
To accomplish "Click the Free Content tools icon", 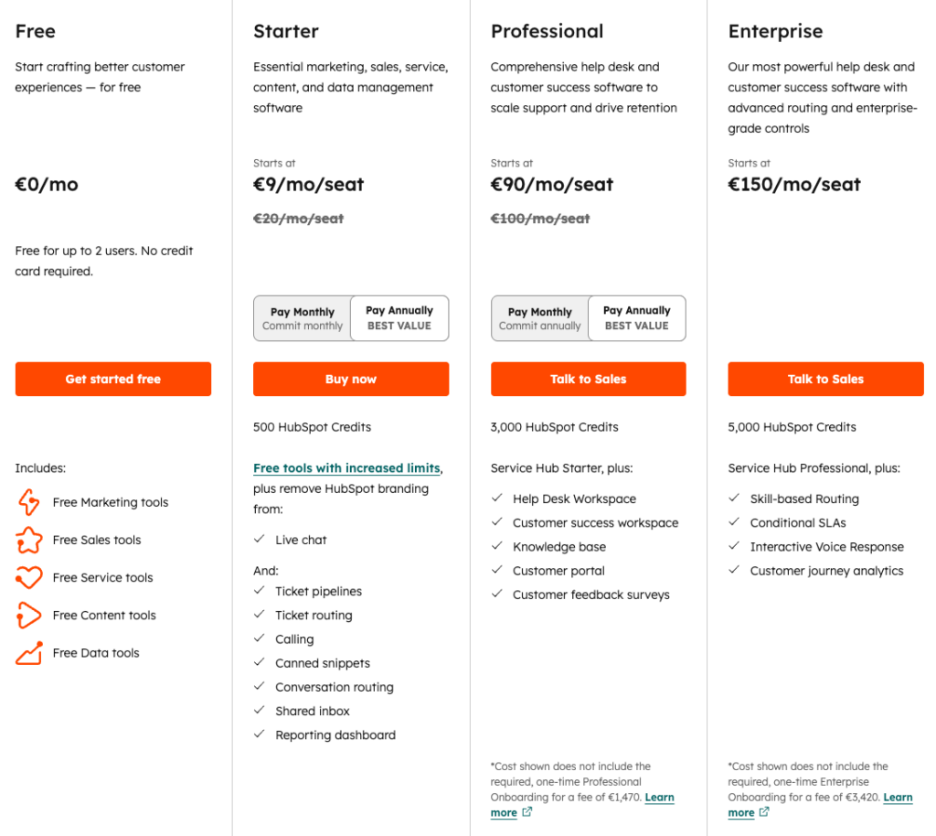I will coord(27,615).
